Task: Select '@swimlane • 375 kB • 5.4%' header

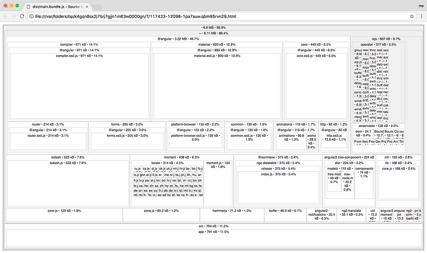Action: coord(278,157)
